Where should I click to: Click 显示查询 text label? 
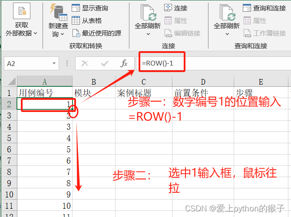pos(95,8)
